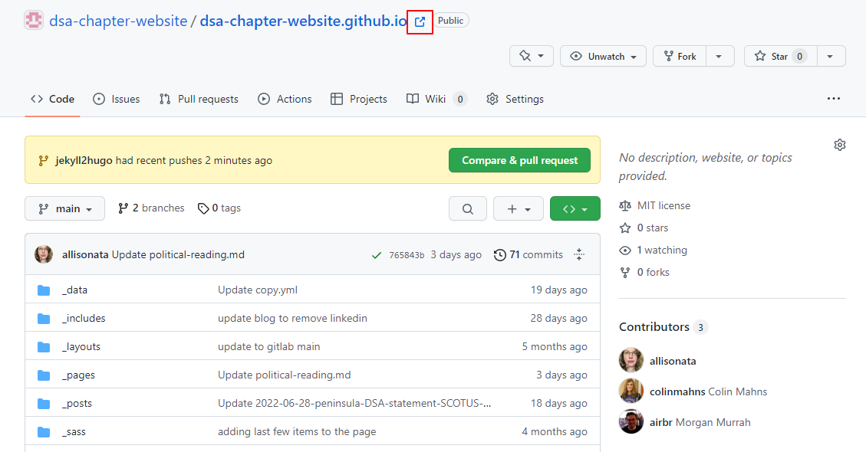Open dsa-chapter-website.github.io repo link
Viewport: 866px width, 452px height.
(303, 21)
